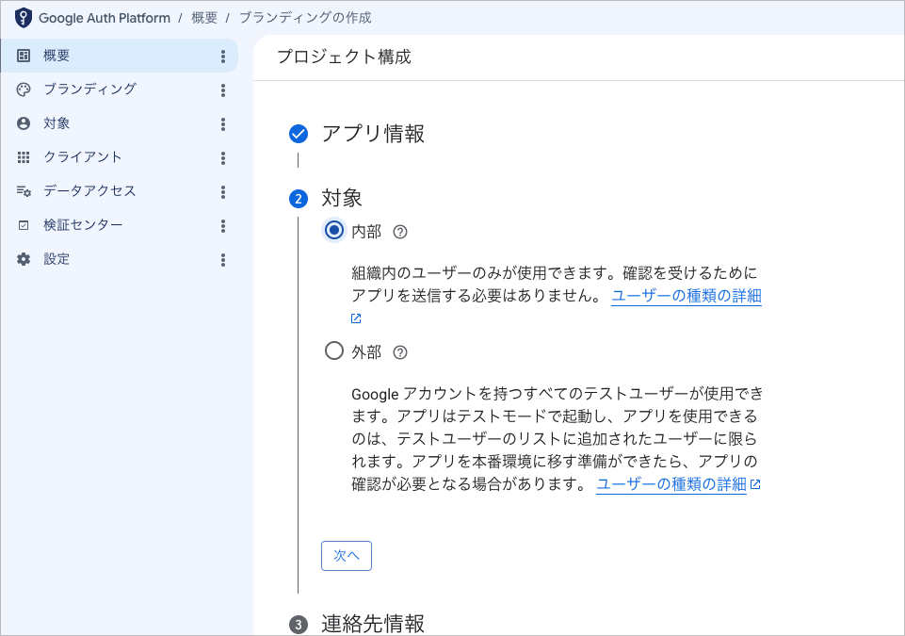905x636 pixels.
Task: Click the help icon next to 内部
Action: coord(400,232)
